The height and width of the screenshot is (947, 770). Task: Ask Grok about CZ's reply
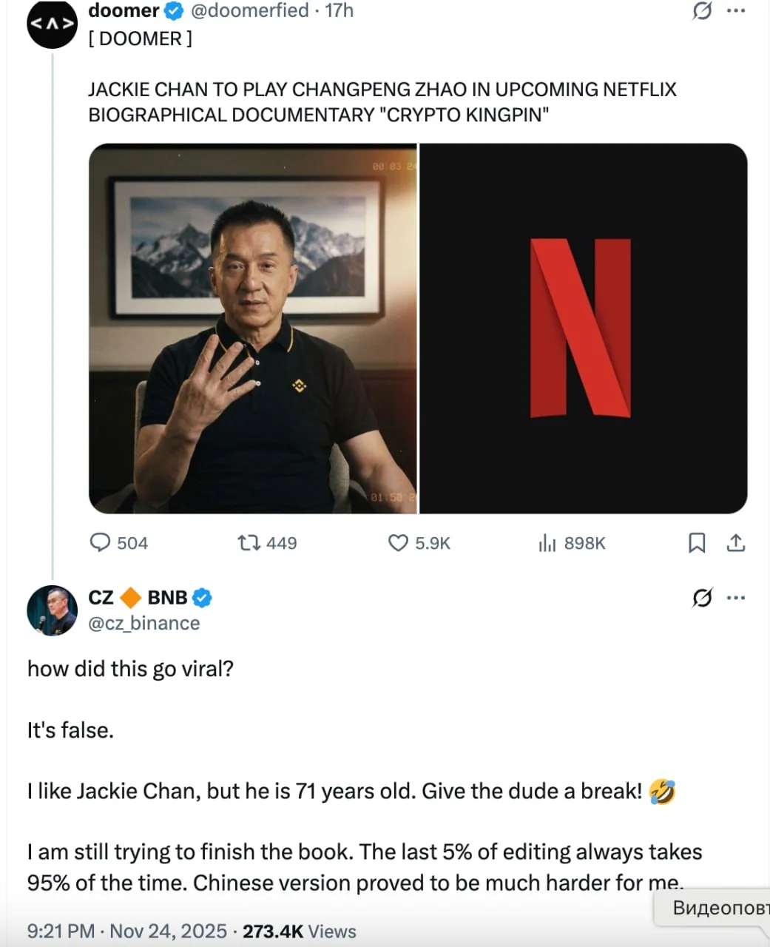pyautogui.click(x=703, y=597)
